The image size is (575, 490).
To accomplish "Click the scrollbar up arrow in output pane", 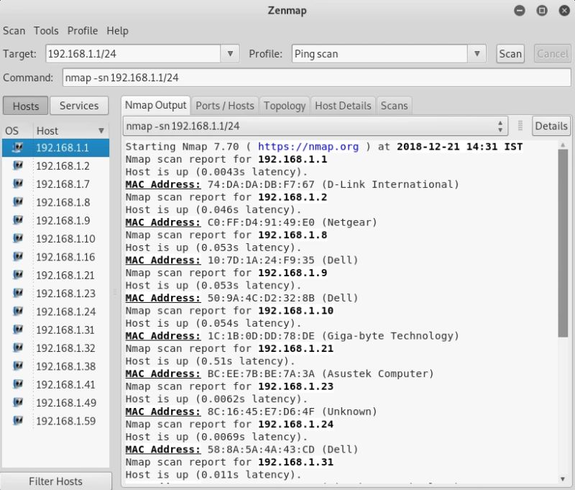I will pos(563,145).
